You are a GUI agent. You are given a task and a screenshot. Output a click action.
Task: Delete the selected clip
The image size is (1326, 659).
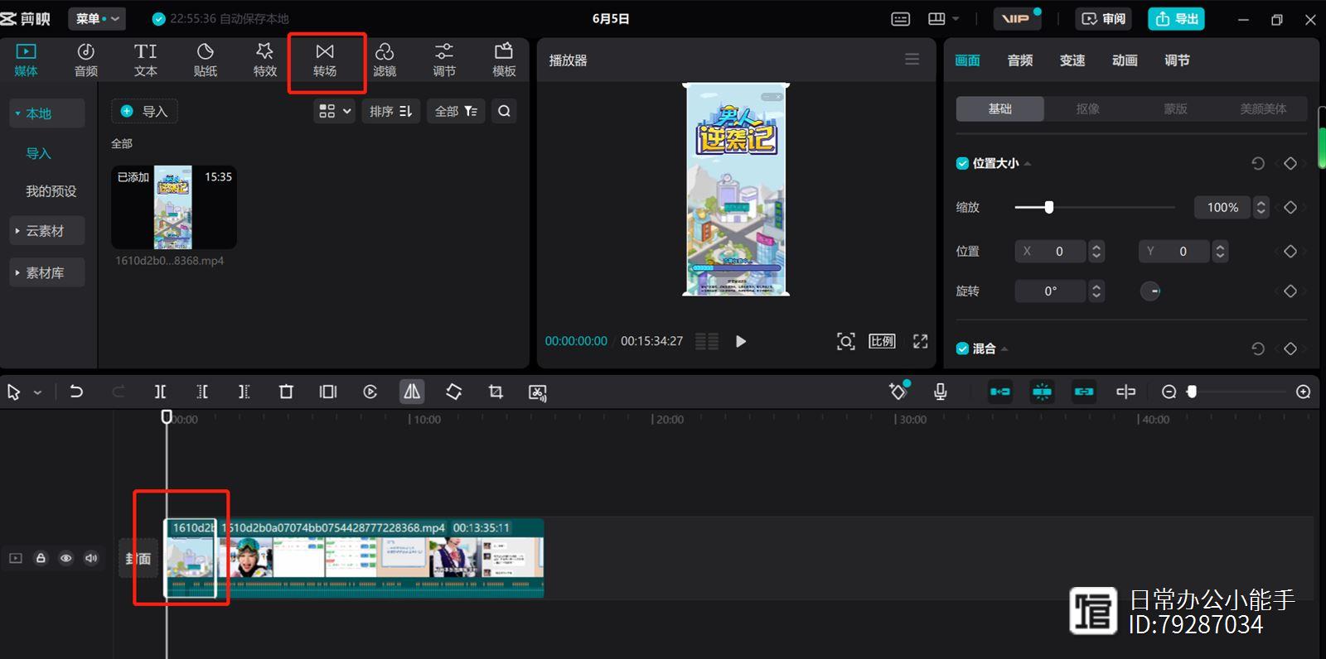(286, 392)
